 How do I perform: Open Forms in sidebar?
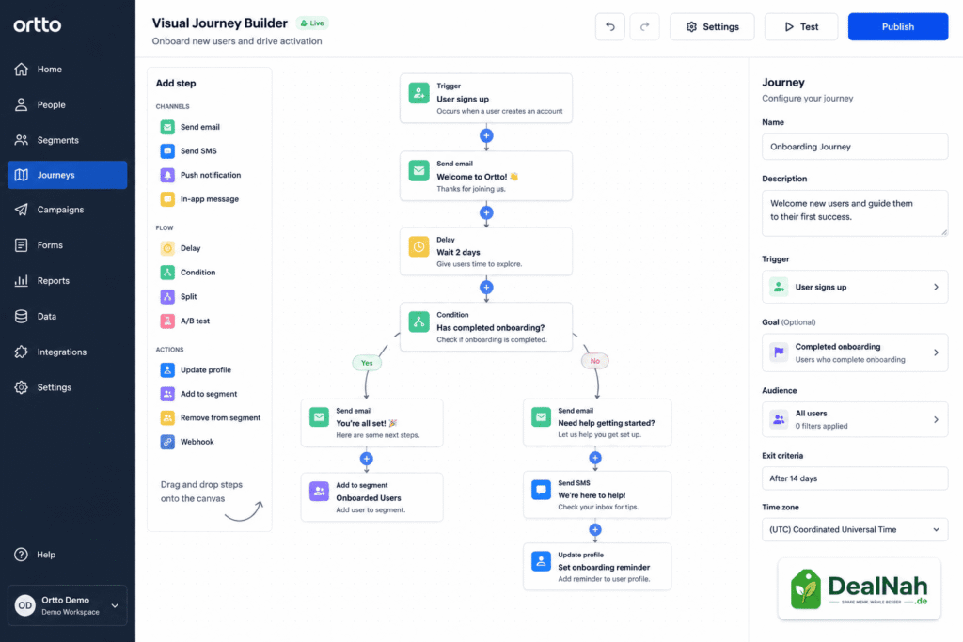[x=67, y=245]
